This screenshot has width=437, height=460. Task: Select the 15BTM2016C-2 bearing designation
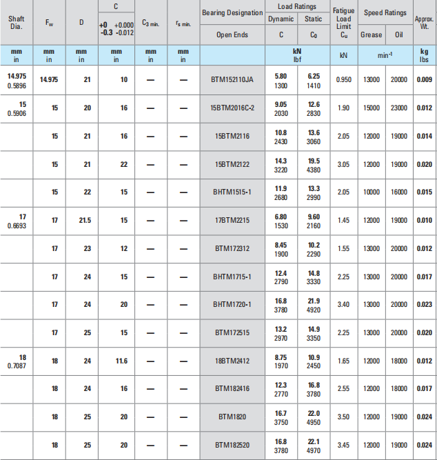click(x=232, y=108)
